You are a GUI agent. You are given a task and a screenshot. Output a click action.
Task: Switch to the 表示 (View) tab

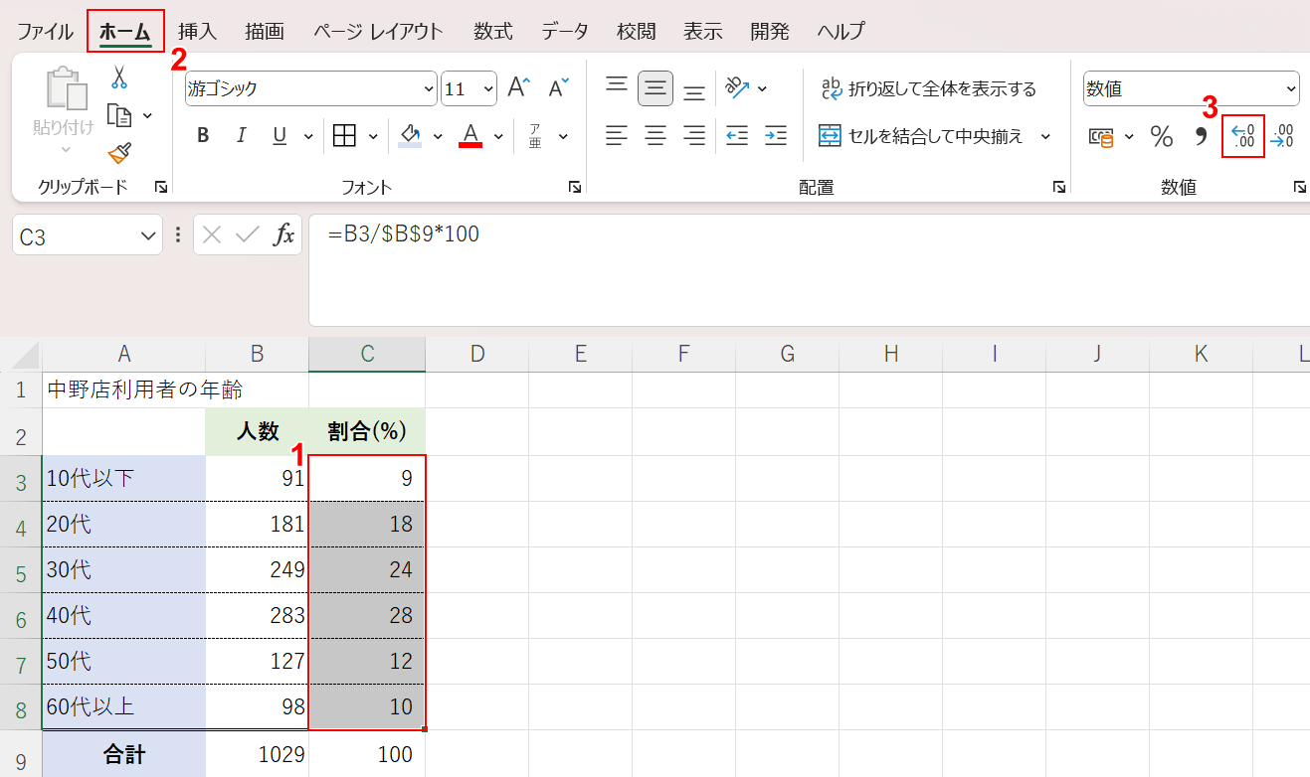[702, 31]
